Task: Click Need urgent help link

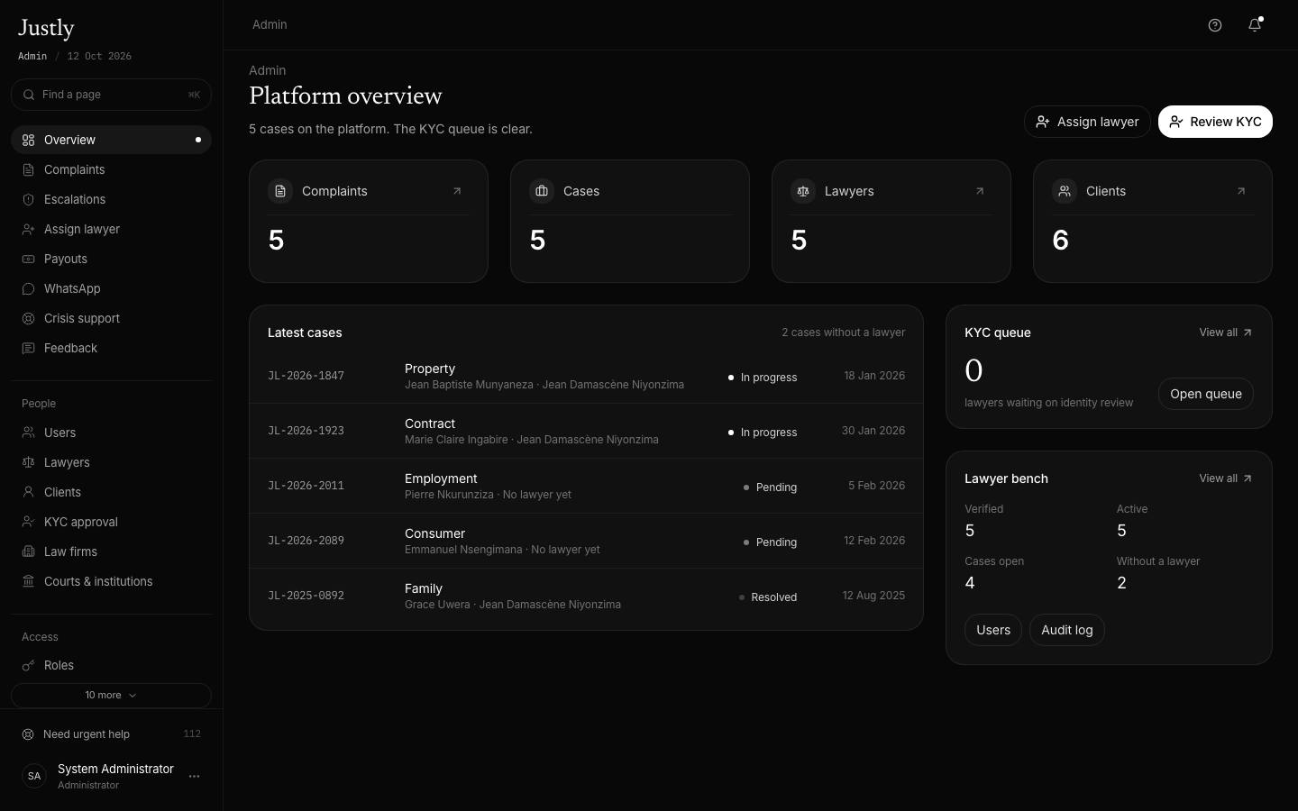Action: click(111, 734)
